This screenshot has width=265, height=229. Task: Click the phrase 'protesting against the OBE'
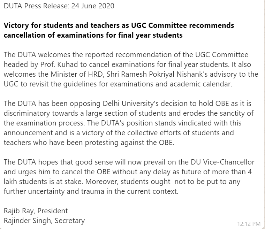[x=129, y=143]
